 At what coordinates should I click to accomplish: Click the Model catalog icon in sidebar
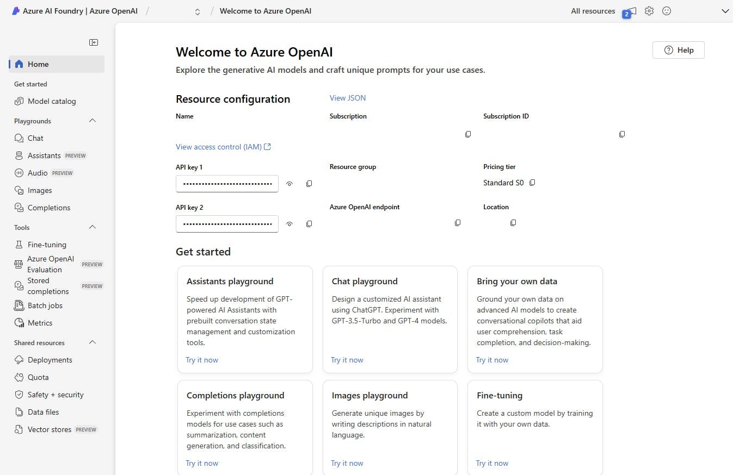click(x=19, y=101)
